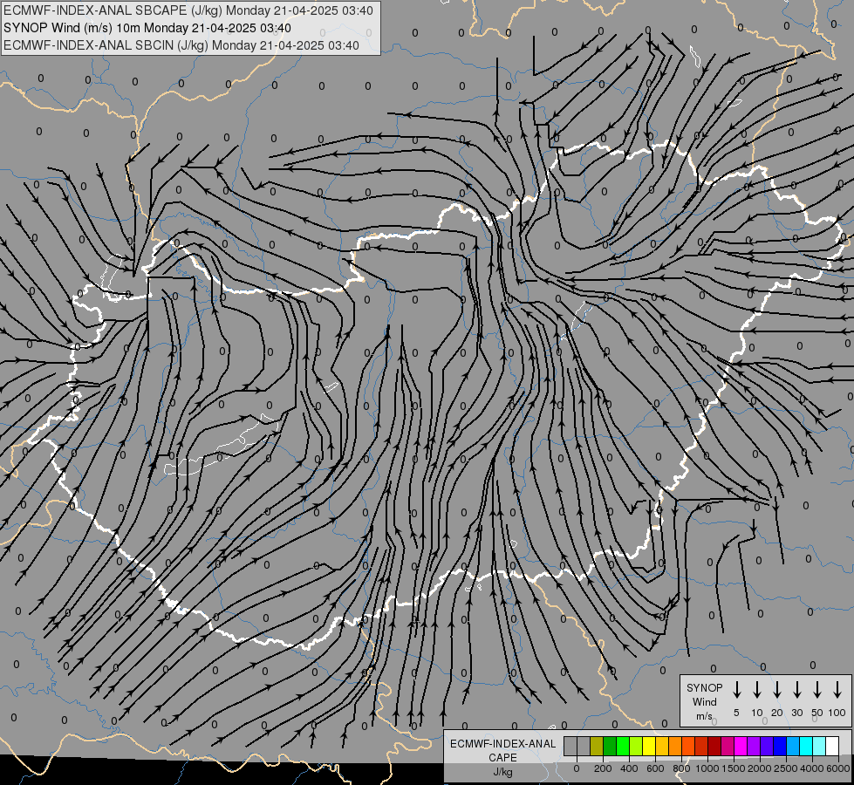
Task: Click 'ECMWF-INDEX-ANAL' label in CAPE legend
Action: (502, 744)
